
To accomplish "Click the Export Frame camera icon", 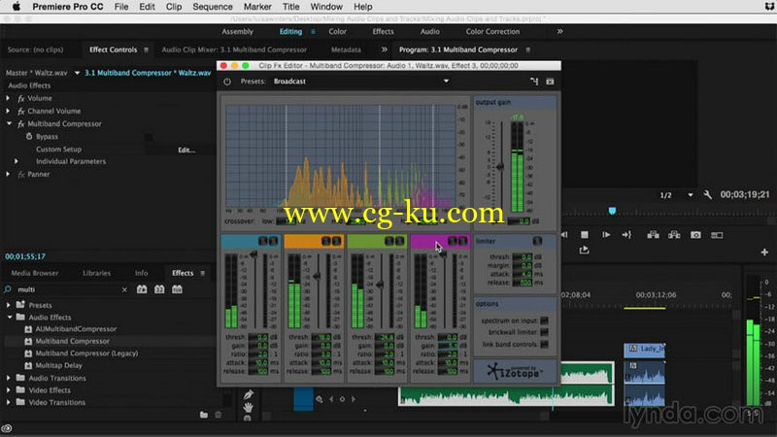I will click(695, 235).
